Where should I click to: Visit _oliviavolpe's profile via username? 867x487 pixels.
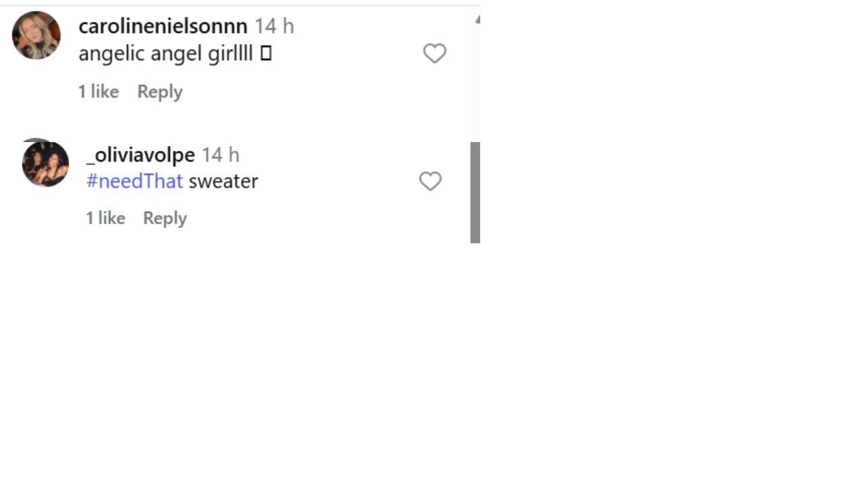(x=141, y=155)
